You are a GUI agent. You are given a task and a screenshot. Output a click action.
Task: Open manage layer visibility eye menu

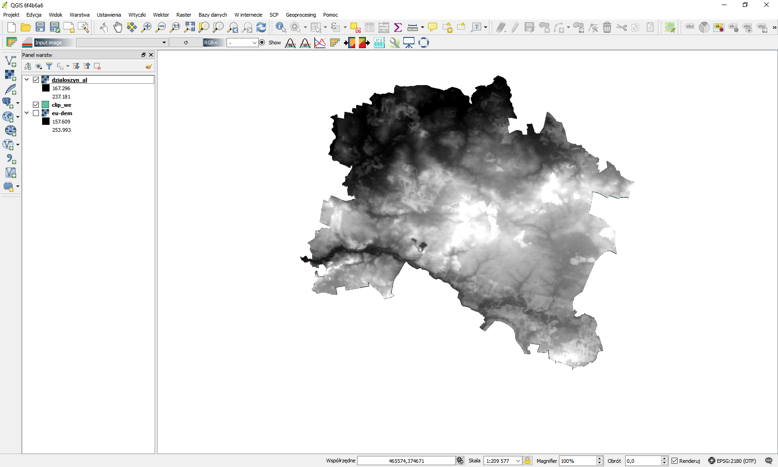pyautogui.click(x=38, y=66)
